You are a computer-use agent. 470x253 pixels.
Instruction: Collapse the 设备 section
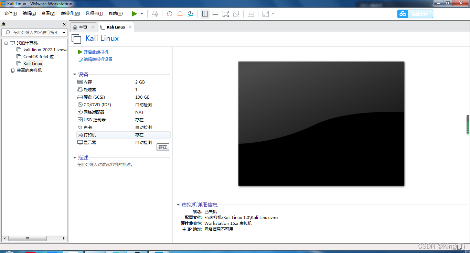tap(75, 74)
